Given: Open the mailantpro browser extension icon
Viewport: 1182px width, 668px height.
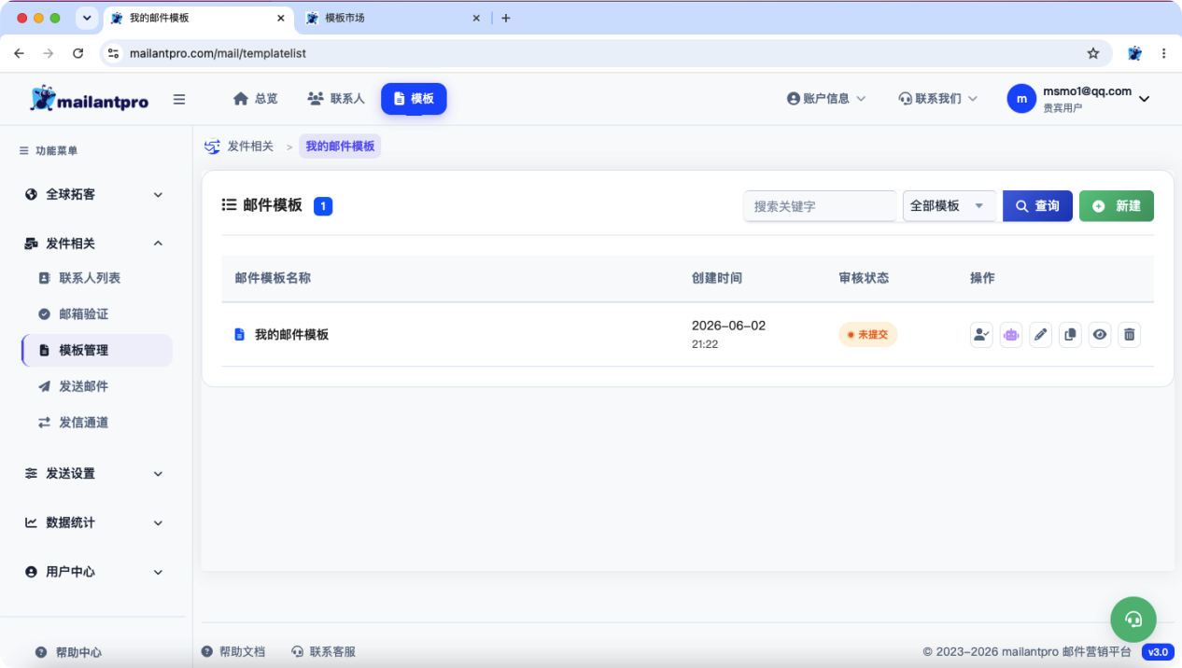Looking at the screenshot, I should click(x=1134, y=53).
